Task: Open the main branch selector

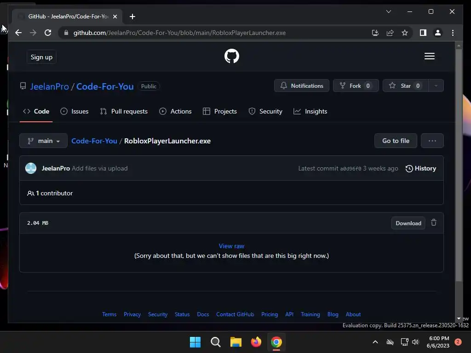Action: point(44,141)
